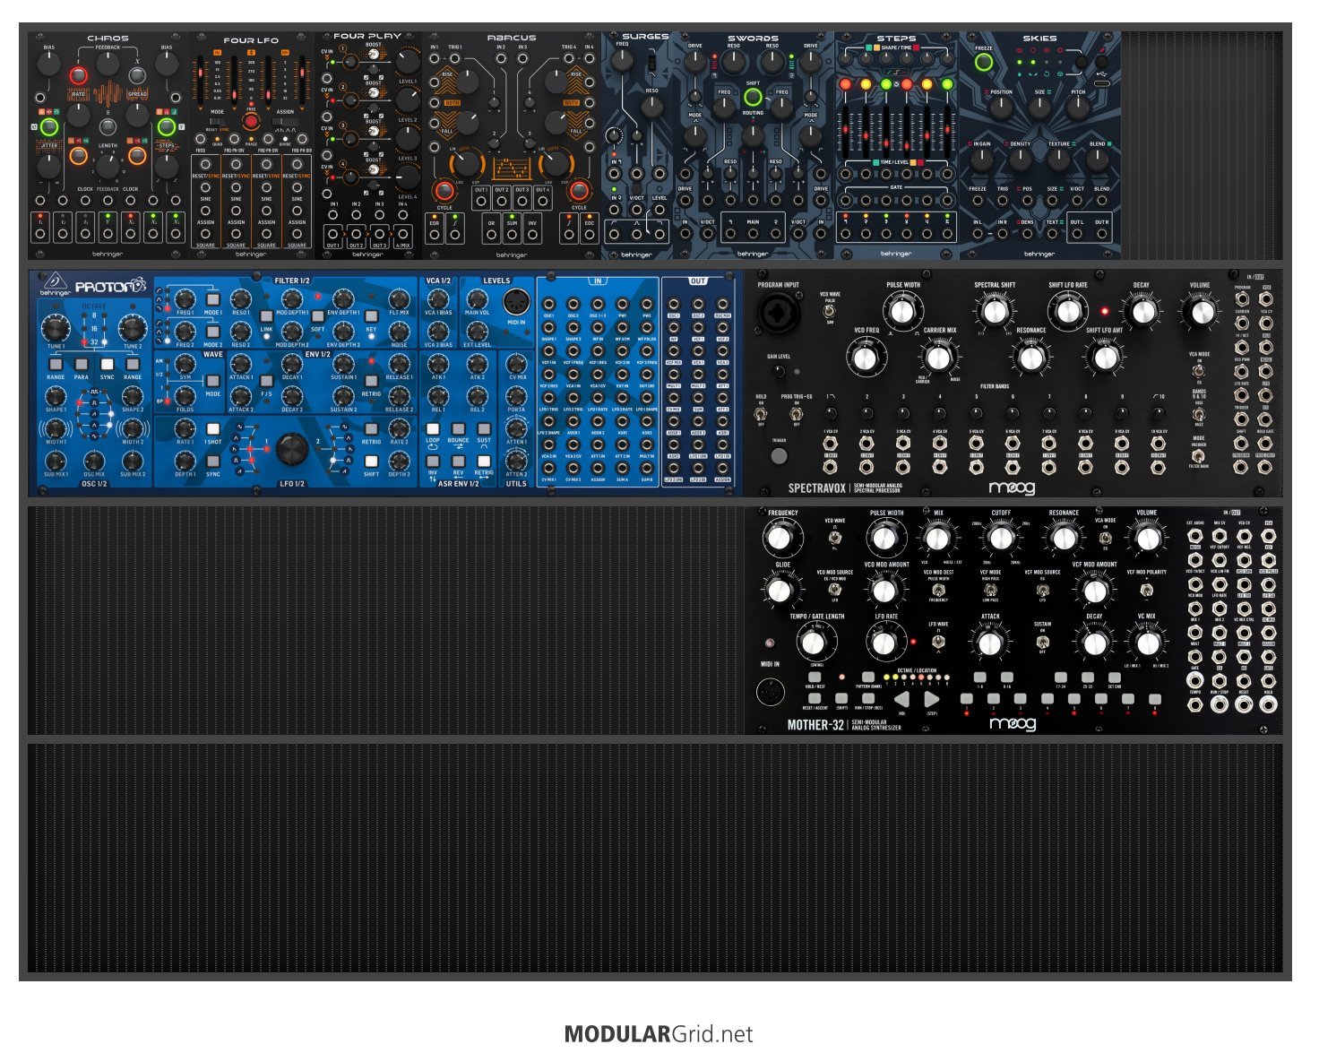Click the Proton CV MIX 1 input jack
1319x1053 pixels.
pos(548,468)
